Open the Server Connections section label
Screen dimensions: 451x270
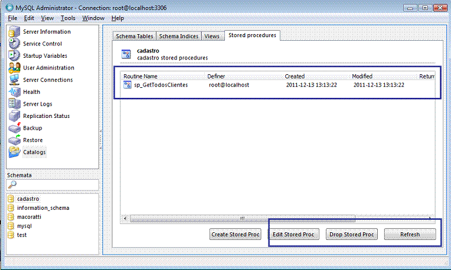click(48, 80)
